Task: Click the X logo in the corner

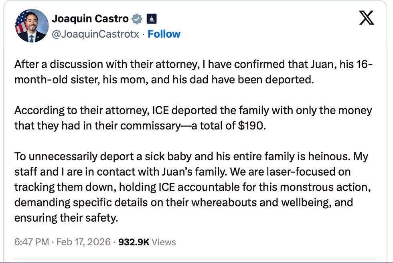Action: pos(366,18)
